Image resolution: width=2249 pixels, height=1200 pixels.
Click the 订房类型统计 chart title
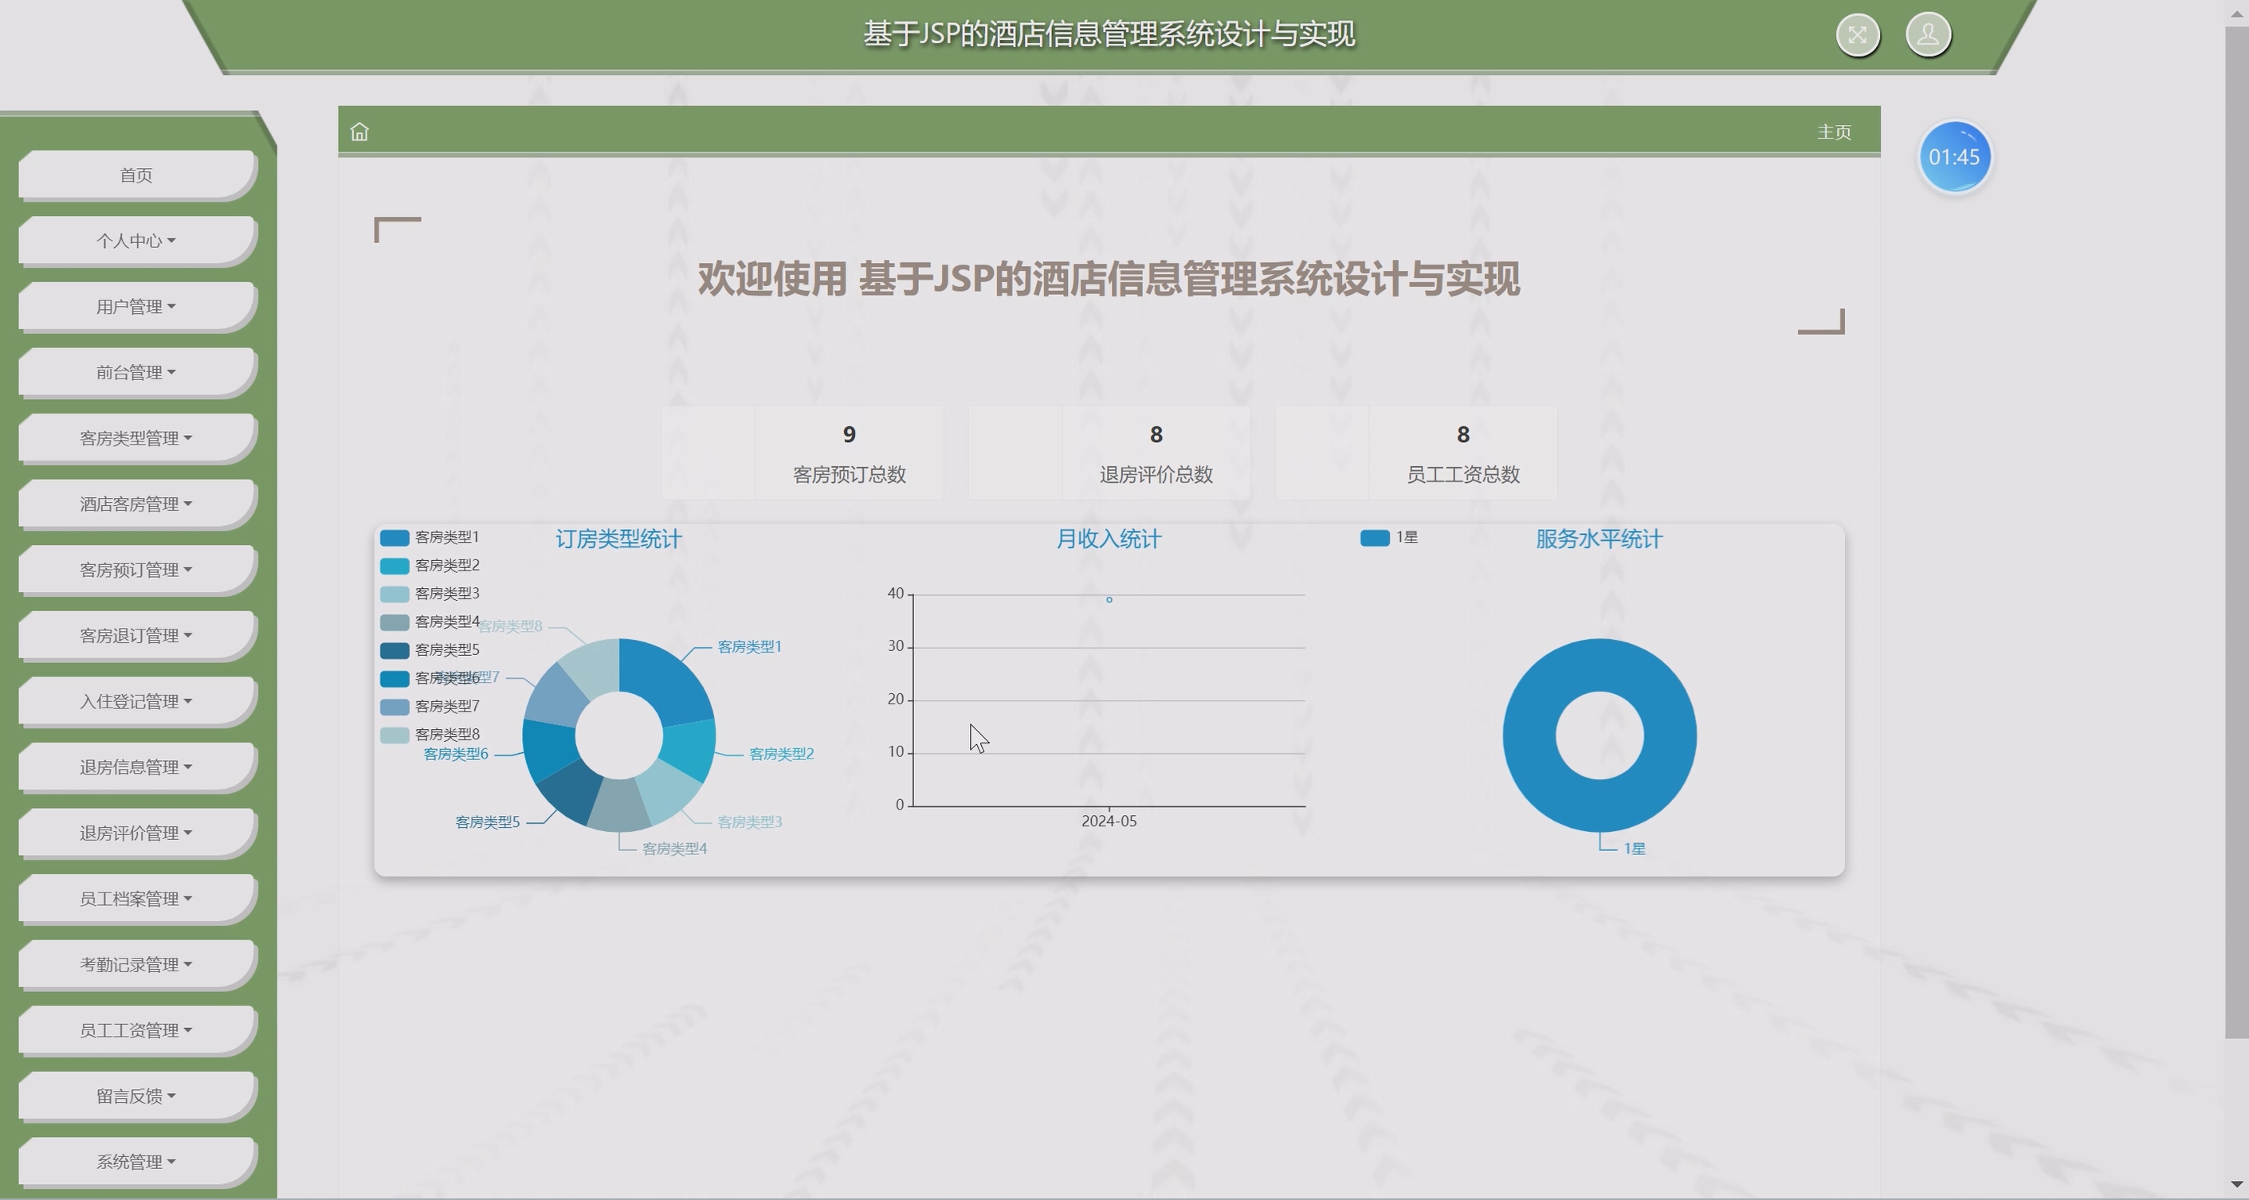(618, 539)
